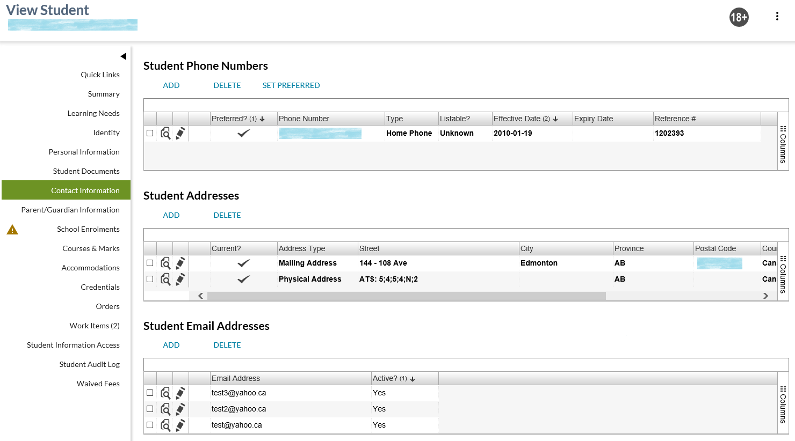Click the view icon for Home Phone row
The height and width of the screenshot is (441, 795).
pos(165,134)
